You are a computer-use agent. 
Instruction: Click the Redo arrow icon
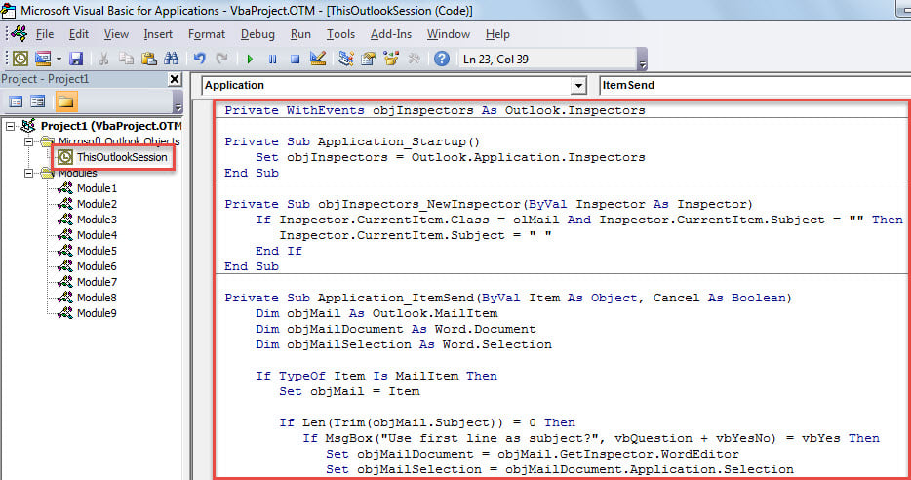point(221,59)
